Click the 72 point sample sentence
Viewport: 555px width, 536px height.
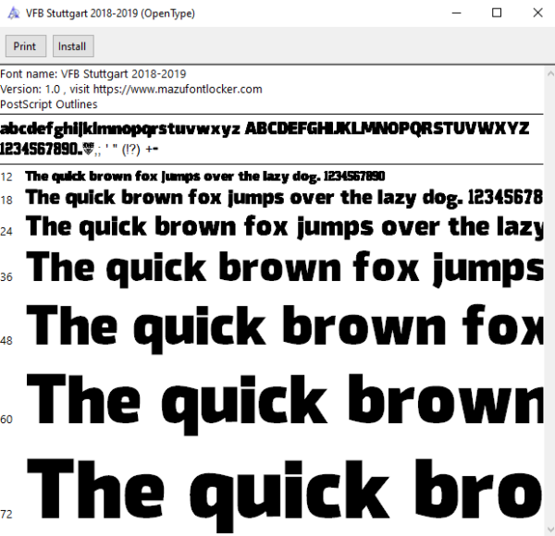[x=285, y=495]
